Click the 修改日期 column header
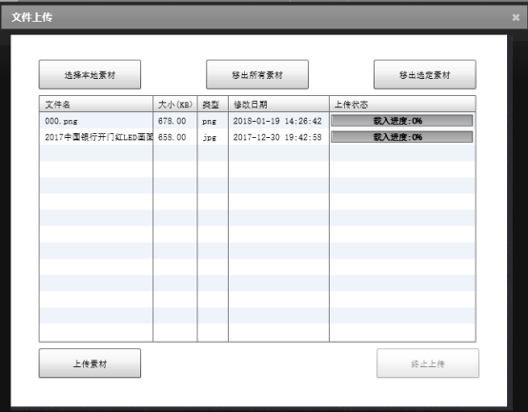Viewport: 528px width, 412px height. click(x=279, y=104)
